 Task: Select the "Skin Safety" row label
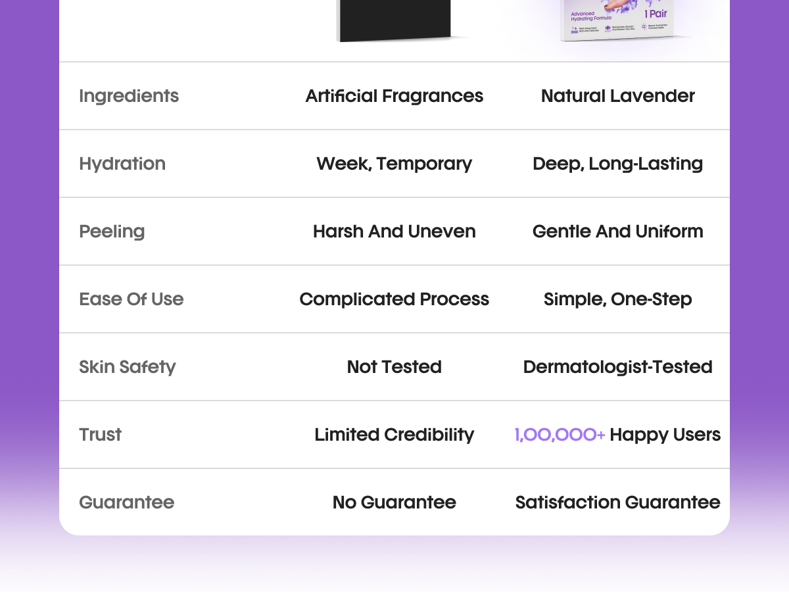(x=128, y=367)
